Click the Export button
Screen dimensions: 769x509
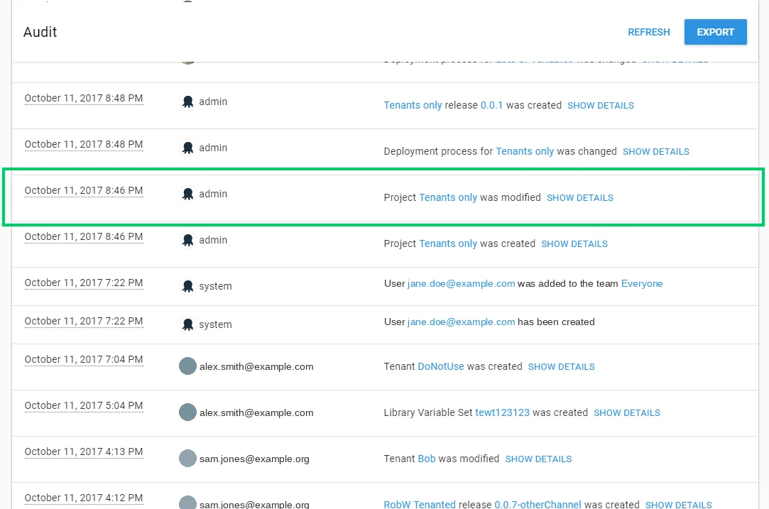click(715, 32)
